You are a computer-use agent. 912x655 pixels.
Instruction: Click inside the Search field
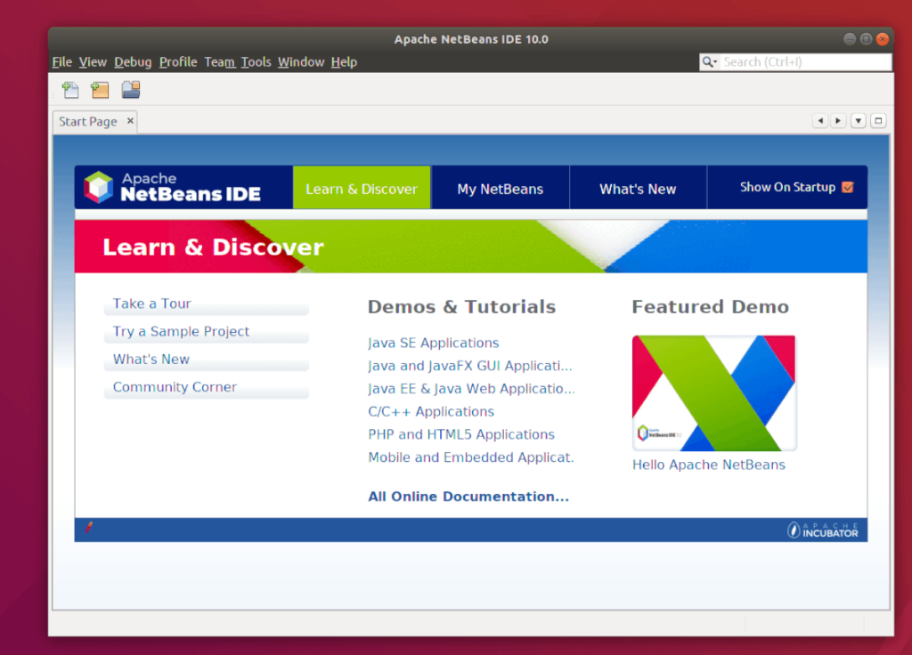click(784, 61)
